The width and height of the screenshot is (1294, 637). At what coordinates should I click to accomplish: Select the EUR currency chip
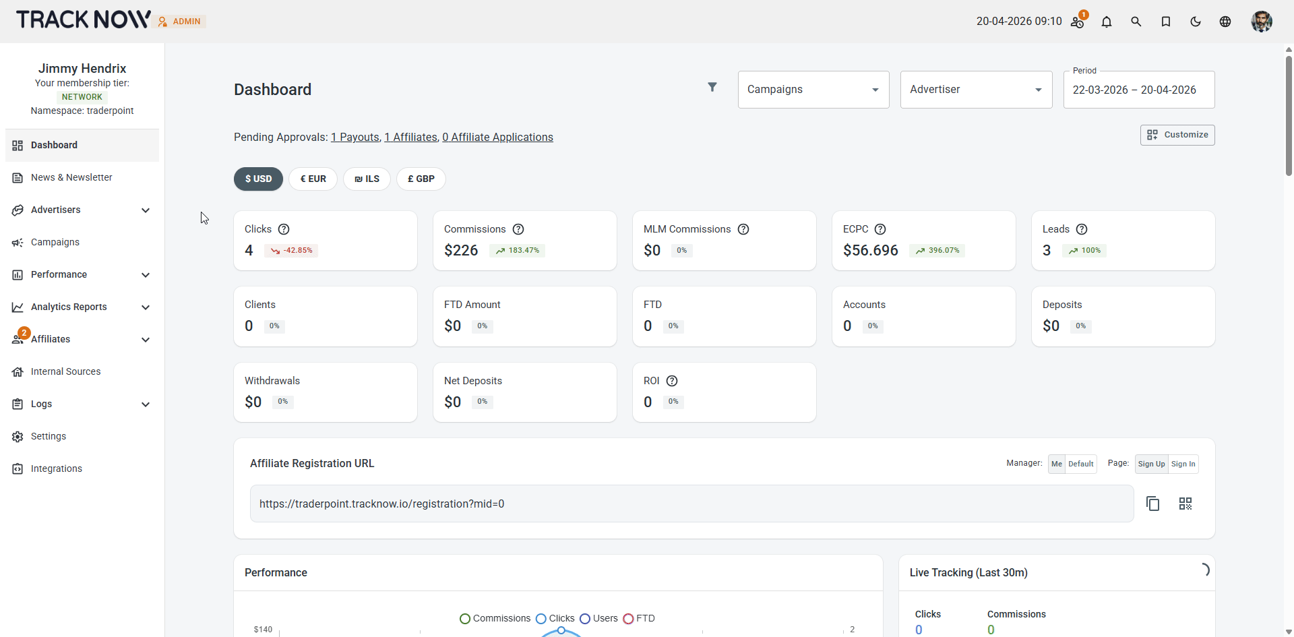(x=313, y=179)
